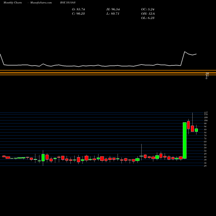The image size is (216, 216).
Task: Click the MunafaSutra.com site label
Action: coord(41,3)
